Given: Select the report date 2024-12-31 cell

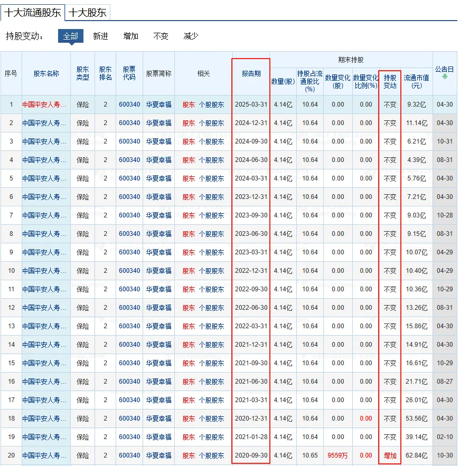Looking at the screenshot, I should [251, 123].
